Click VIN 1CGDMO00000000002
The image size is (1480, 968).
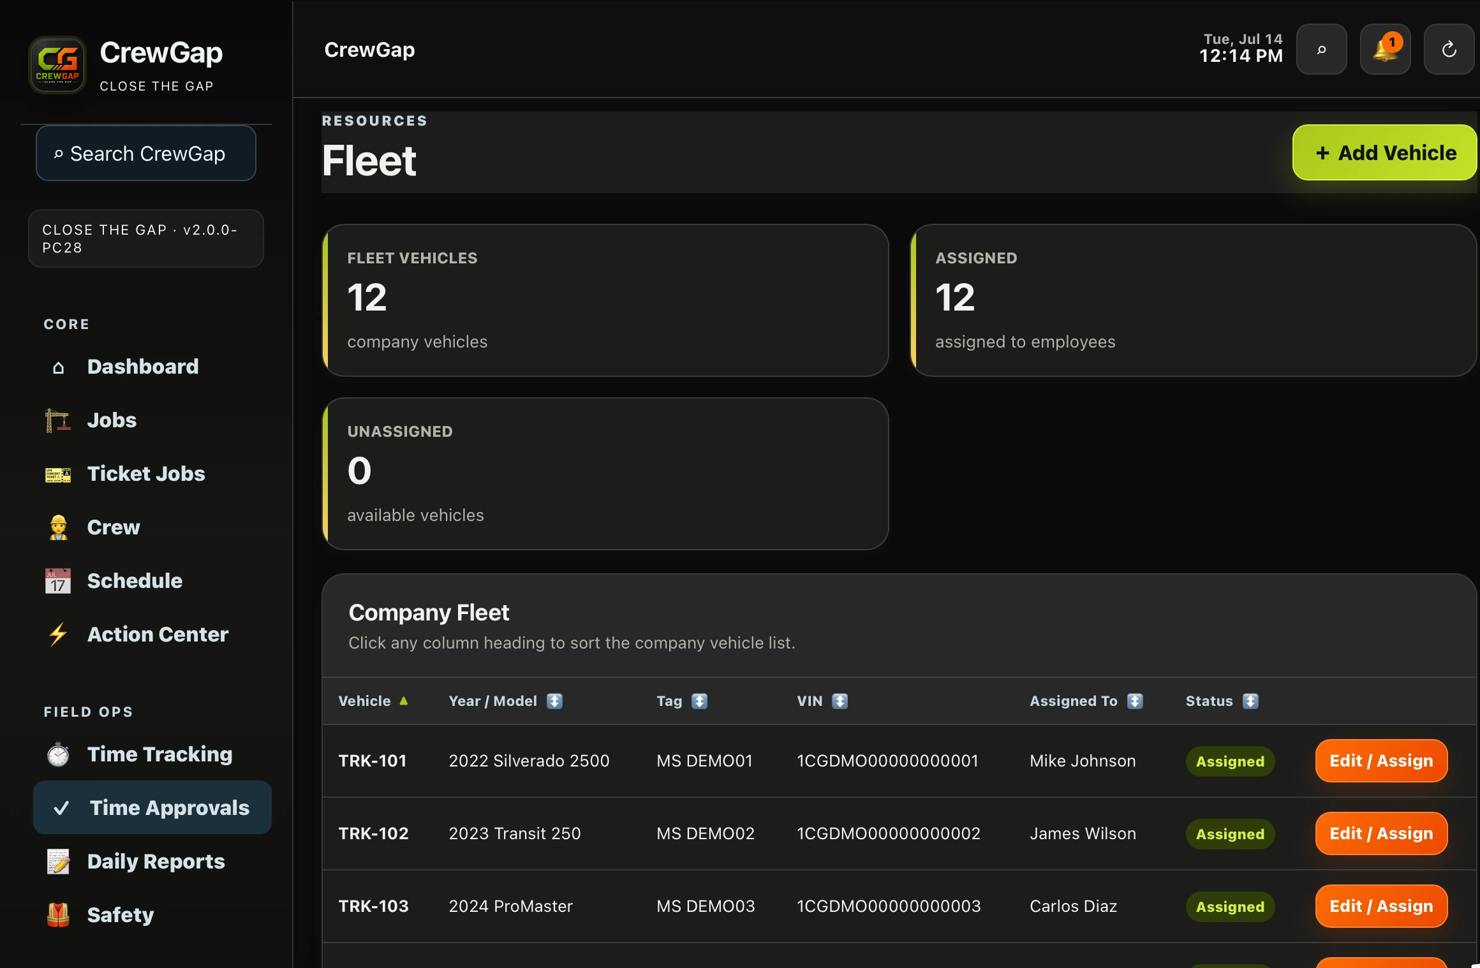click(889, 834)
